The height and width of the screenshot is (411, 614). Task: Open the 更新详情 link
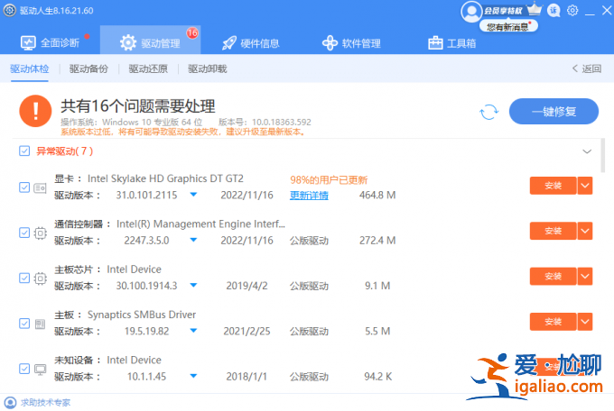point(309,196)
